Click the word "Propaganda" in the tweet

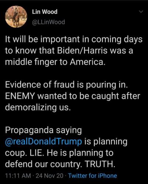[x=29, y=131]
